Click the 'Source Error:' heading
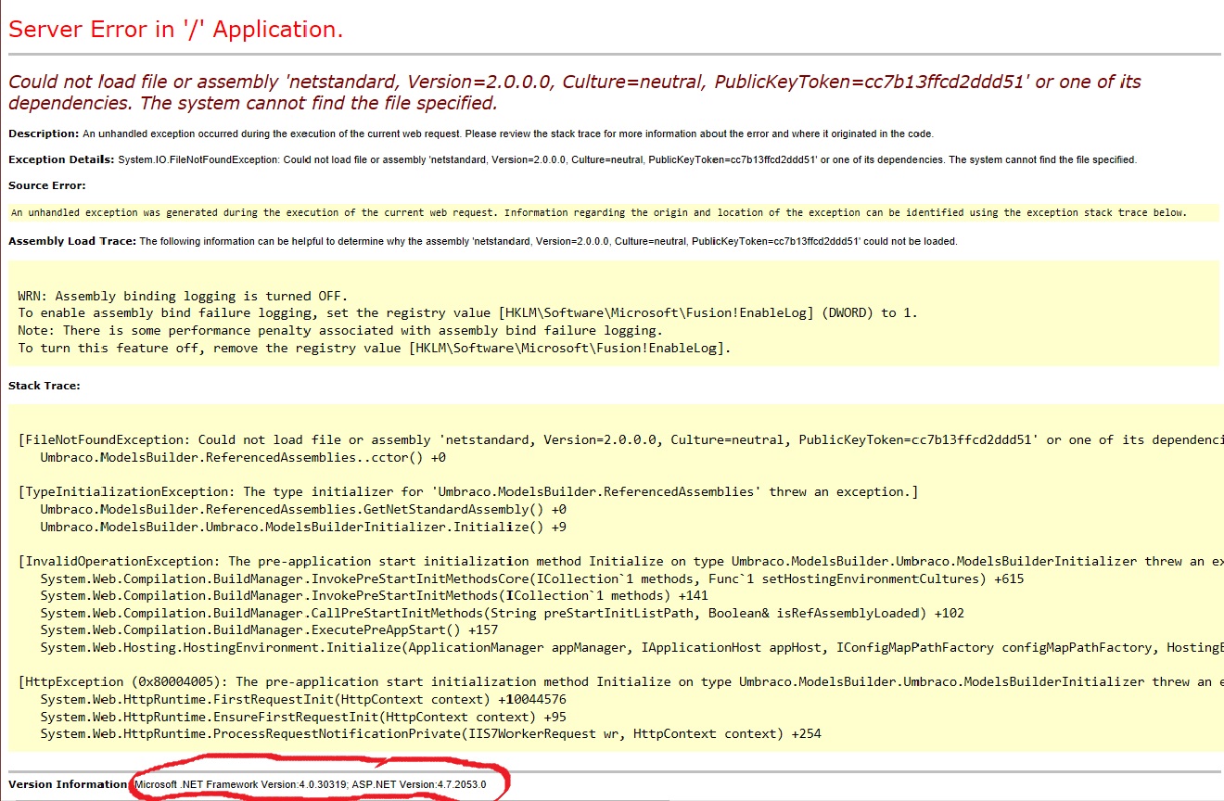 coord(41,184)
